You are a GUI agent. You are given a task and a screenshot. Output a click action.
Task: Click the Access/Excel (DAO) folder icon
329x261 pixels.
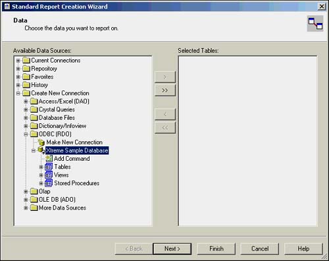click(x=34, y=101)
